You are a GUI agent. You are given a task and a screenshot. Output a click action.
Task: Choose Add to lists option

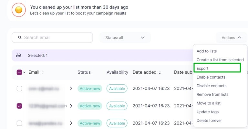pyautogui.click(x=207, y=51)
